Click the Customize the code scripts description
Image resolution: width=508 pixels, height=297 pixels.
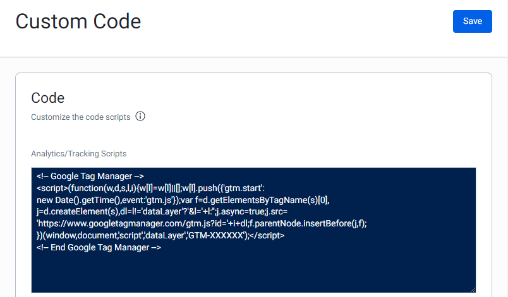click(81, 117)
